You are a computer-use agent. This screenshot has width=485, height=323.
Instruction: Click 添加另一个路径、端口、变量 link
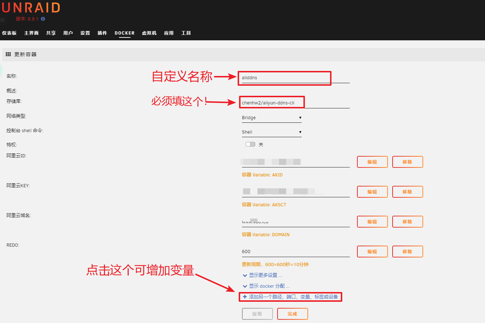(293, 297)
